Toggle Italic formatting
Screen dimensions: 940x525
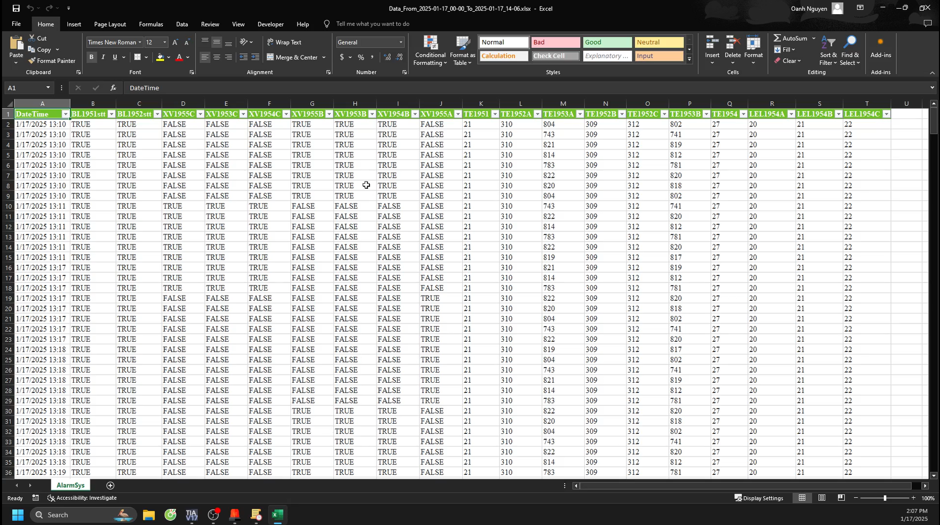click(103, 57)
